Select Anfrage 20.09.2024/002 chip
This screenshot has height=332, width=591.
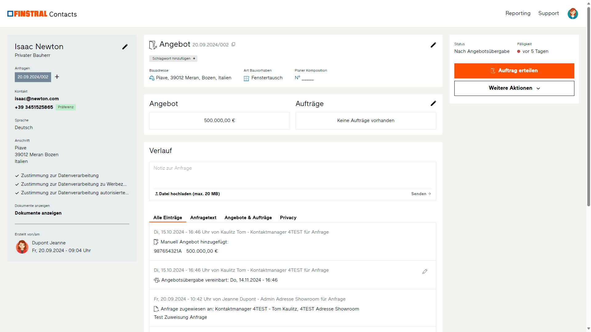[x=33, y=77]
